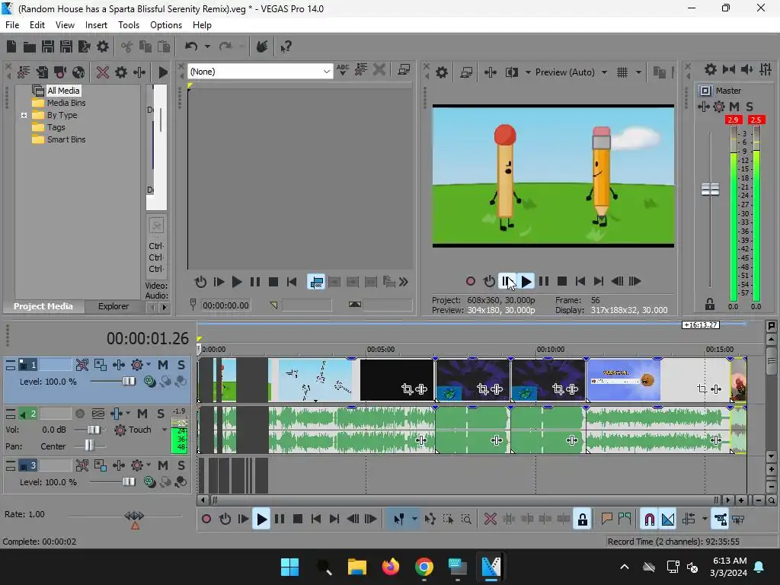The image size is (780, 585).
Task: Click the Play button in timeline transport
Action: (x=261, y=519)
